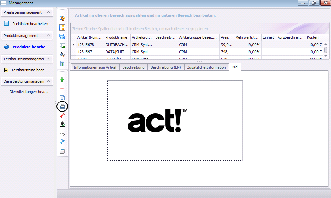Open the red wrench tools icon
331x198 pixels.
(62, 115)
